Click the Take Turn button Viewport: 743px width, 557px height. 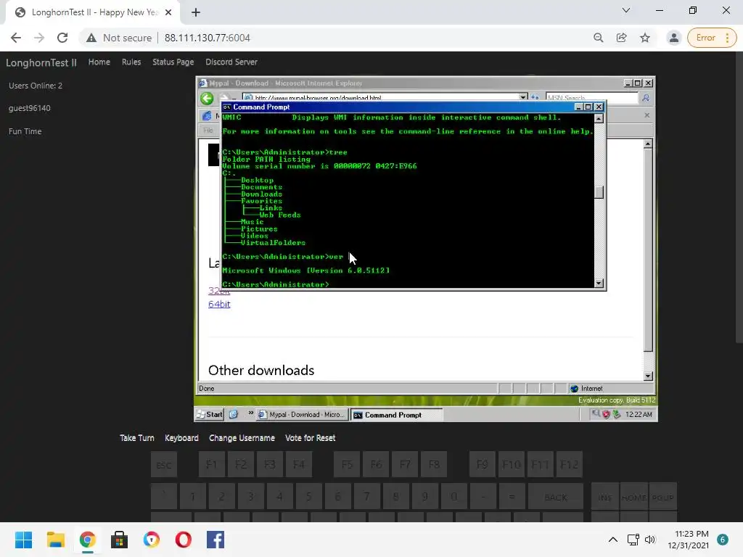pos(137,438)
